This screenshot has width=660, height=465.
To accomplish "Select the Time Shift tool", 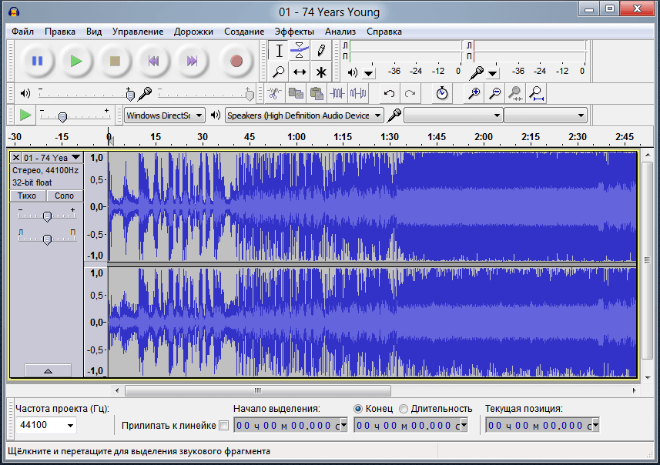I will tap(300, 72).
